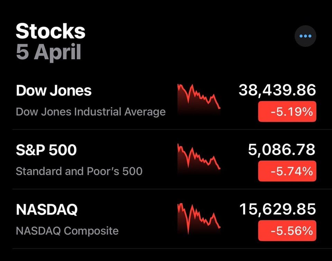This screenshot has width=332, height=261.
Task: Click the NASDAQ Composite subtitle
Action: point(67,231)
